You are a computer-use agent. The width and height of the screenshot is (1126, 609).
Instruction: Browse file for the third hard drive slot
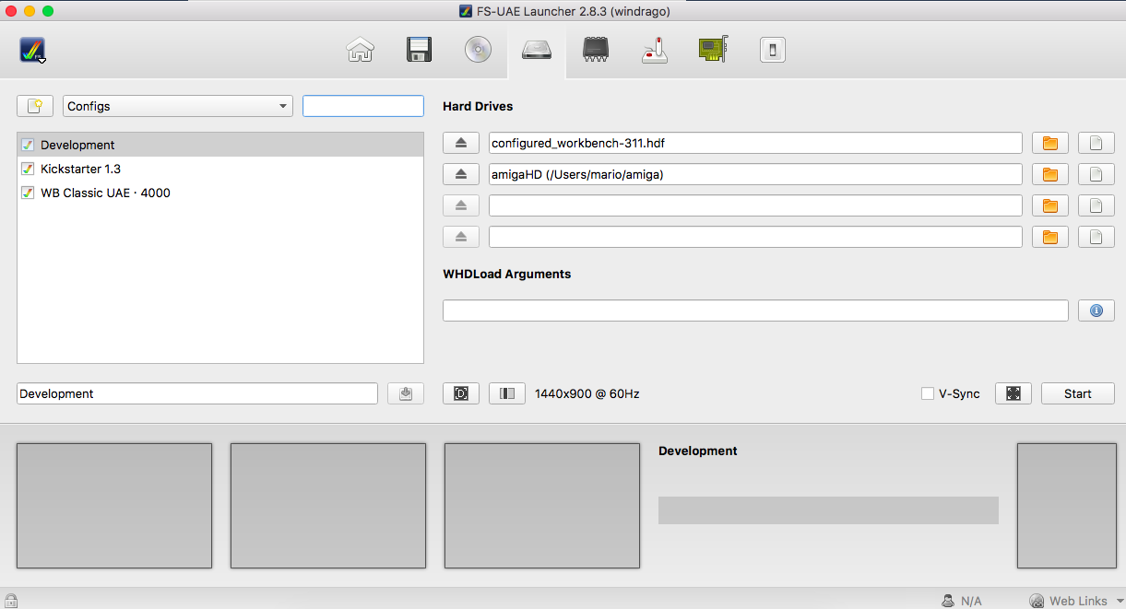[1096, 205]
